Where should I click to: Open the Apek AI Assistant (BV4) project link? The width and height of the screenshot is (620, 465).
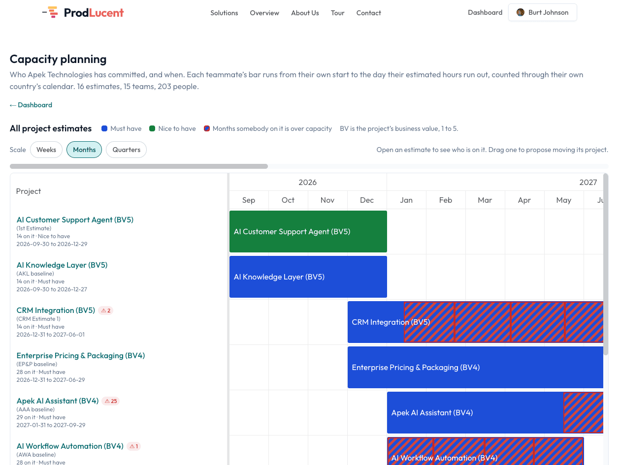[58, 401]
